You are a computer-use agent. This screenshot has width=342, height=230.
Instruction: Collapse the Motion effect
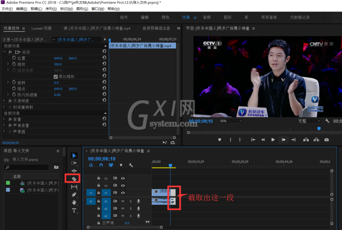point(4,52)
